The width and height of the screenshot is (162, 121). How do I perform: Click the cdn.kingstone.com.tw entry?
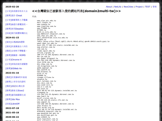click(47, 66)
